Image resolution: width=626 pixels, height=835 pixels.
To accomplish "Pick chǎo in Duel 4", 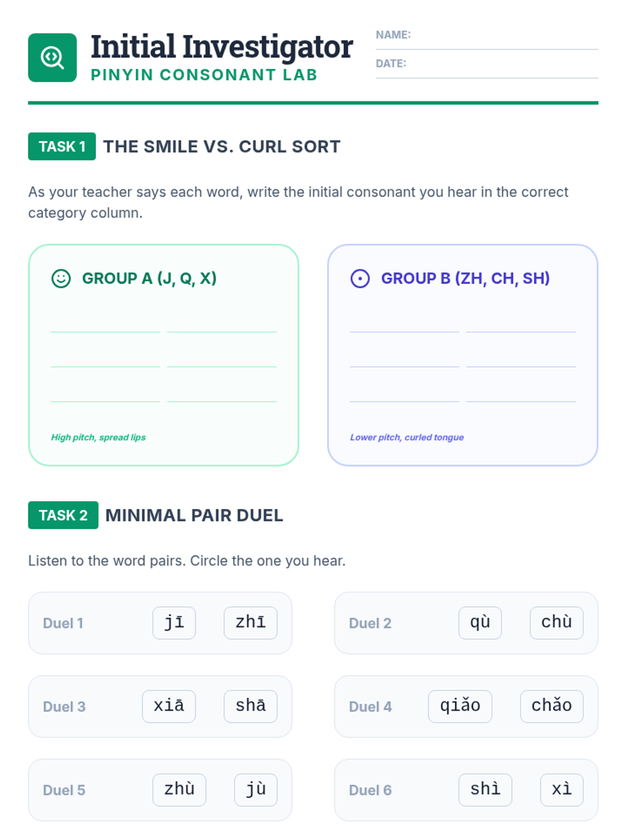I will pyautogui.click(x=551, y=706).
